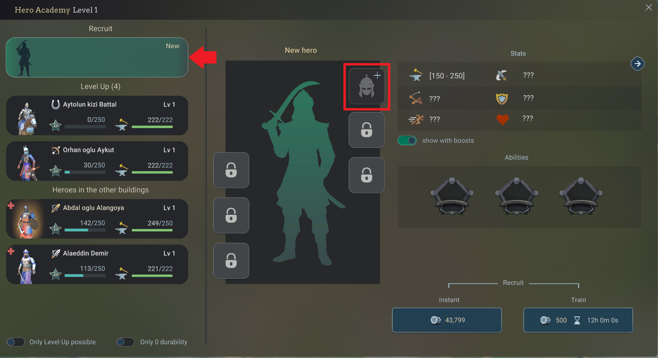The height and width of the screenshot is (358, 658).
Task: Open the helmet equipment slot
Action: click(366, 86)
